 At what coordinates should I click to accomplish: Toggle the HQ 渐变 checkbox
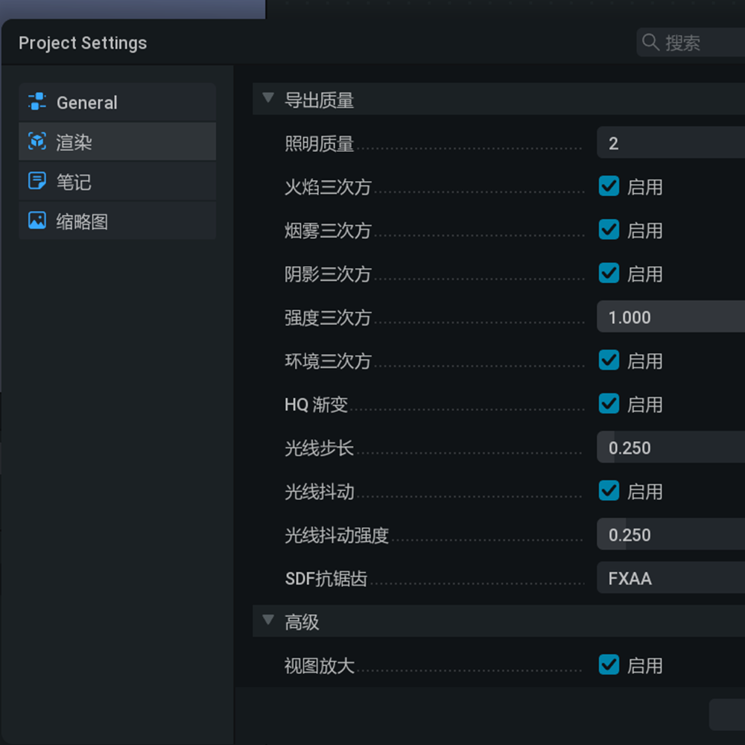pos(609,404)
